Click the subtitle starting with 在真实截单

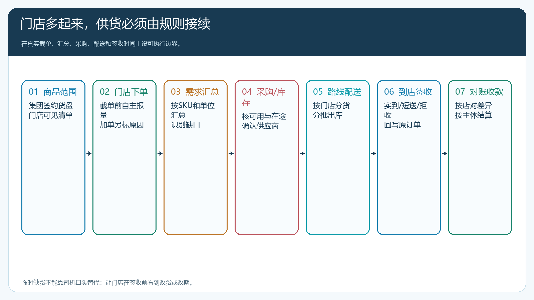pos(101,44)
